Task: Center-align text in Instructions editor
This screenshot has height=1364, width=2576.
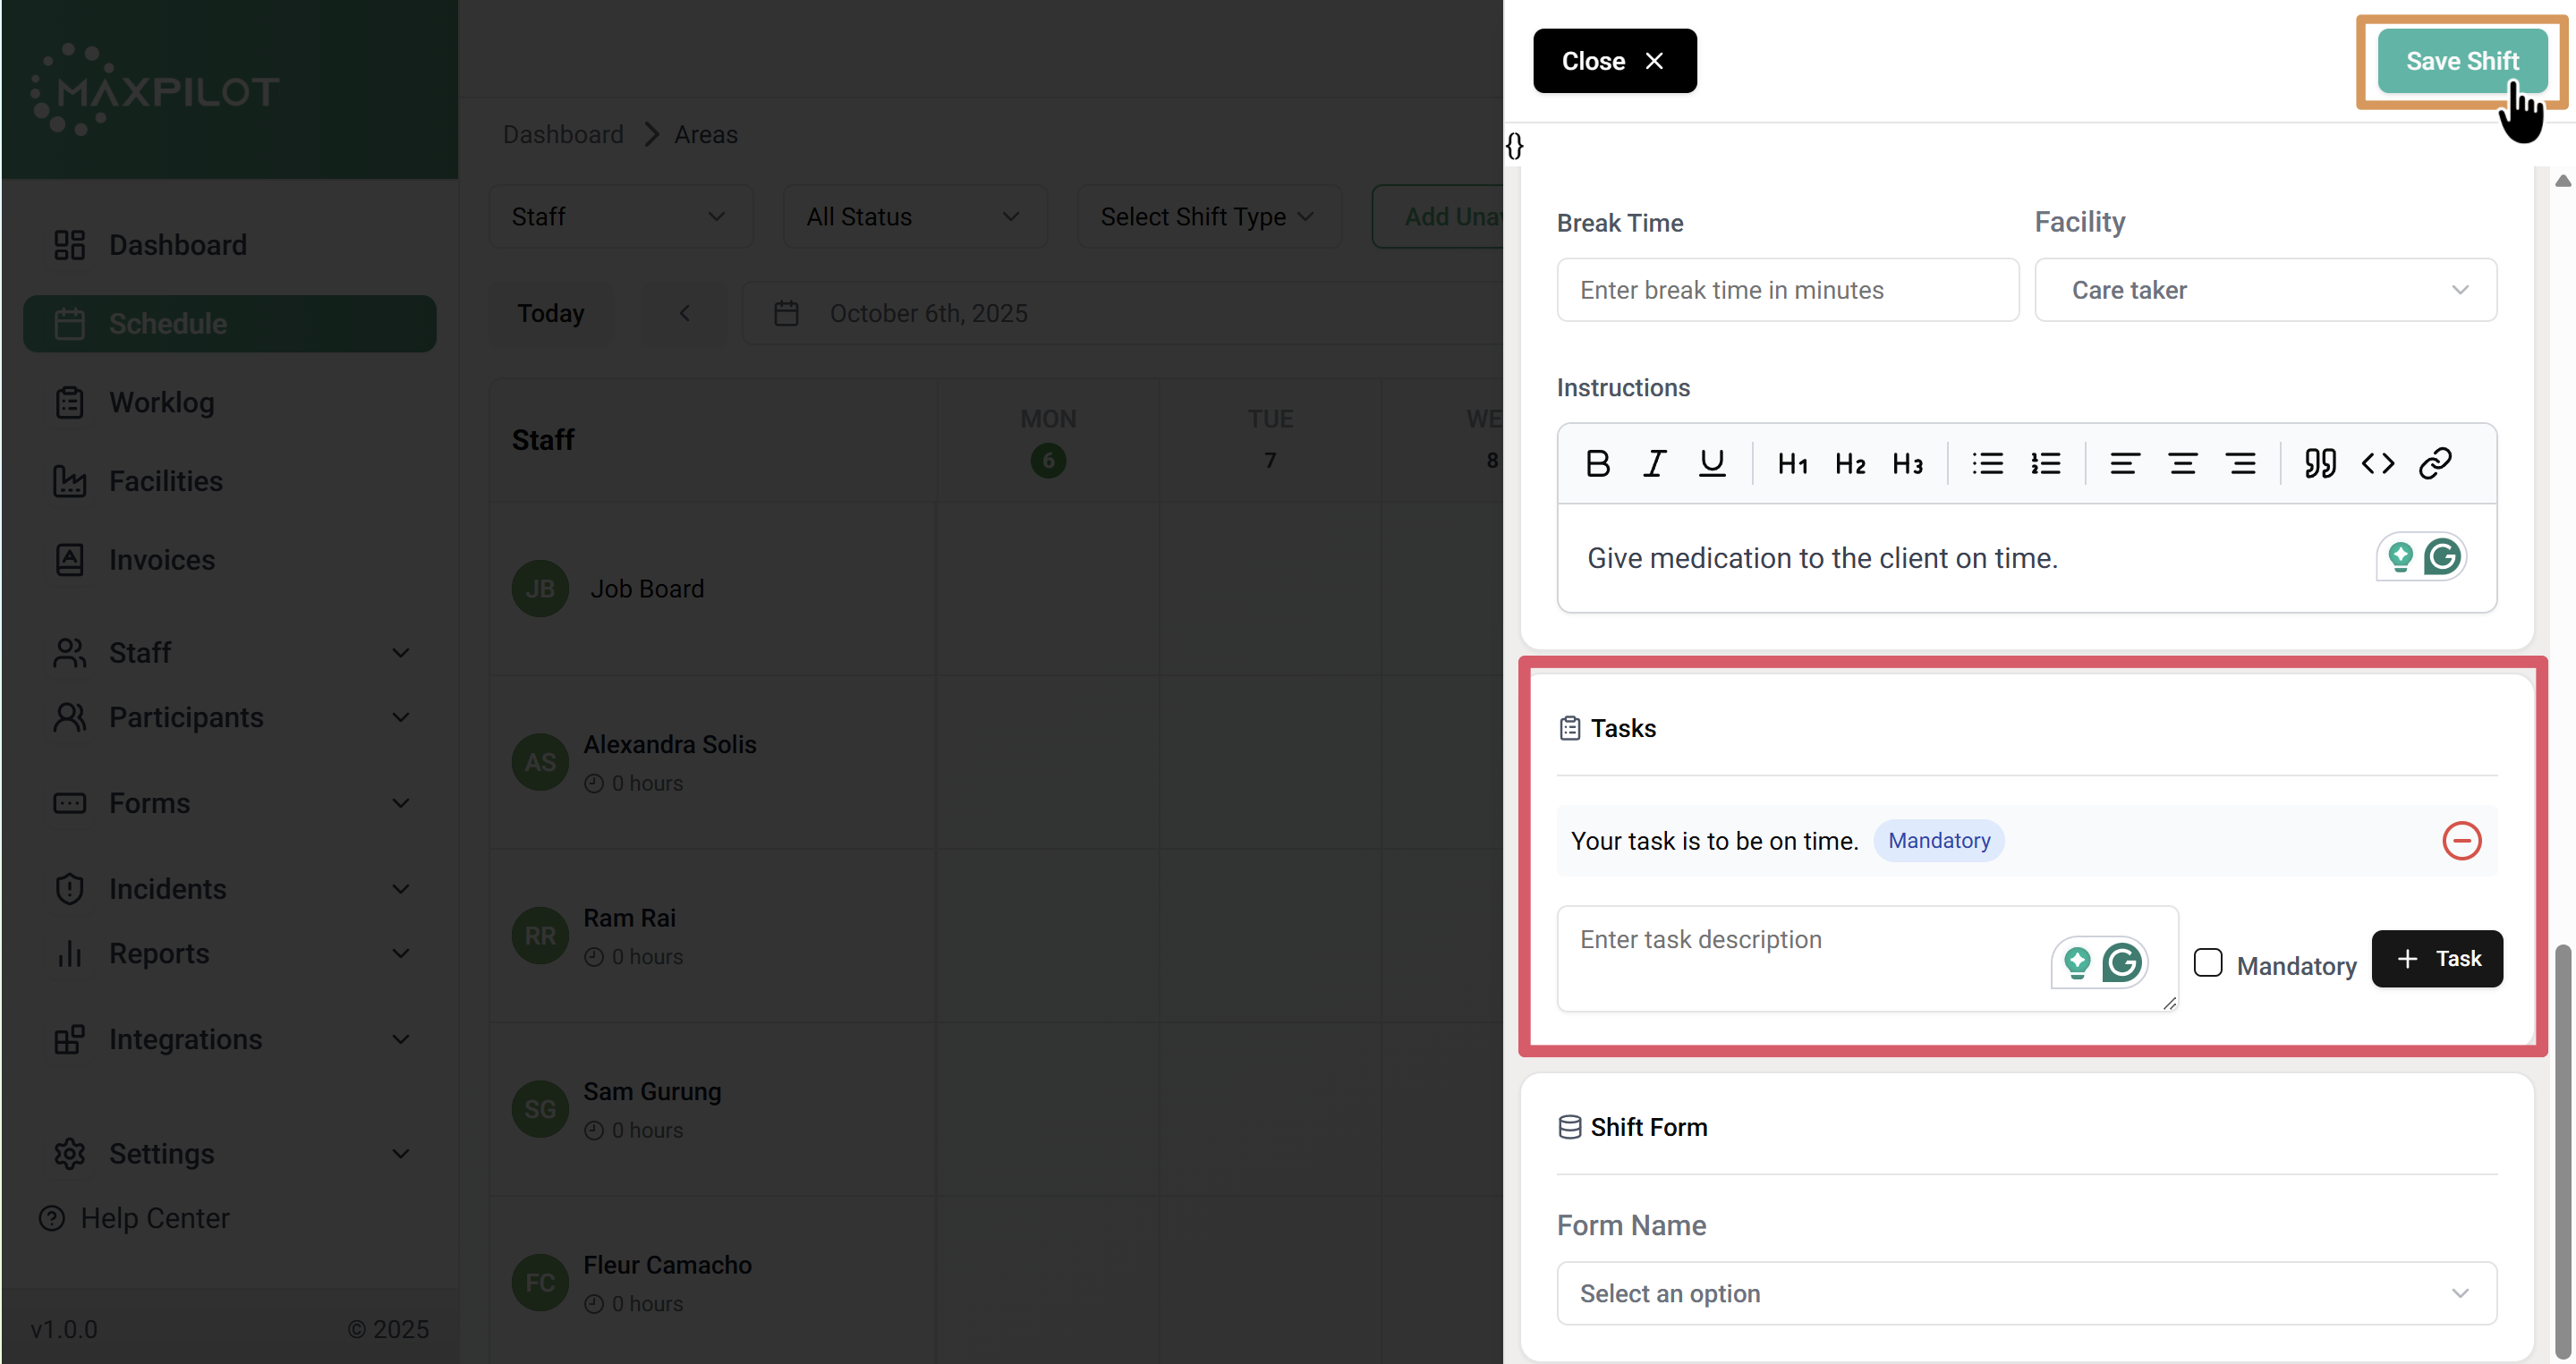Action: click(2182, 463)
